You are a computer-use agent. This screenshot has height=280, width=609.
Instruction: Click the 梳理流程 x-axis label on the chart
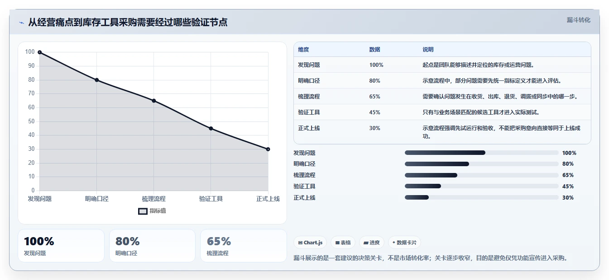(154, 199)
